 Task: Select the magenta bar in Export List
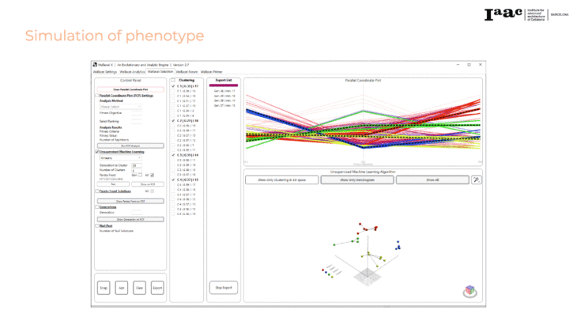[222, 85]
